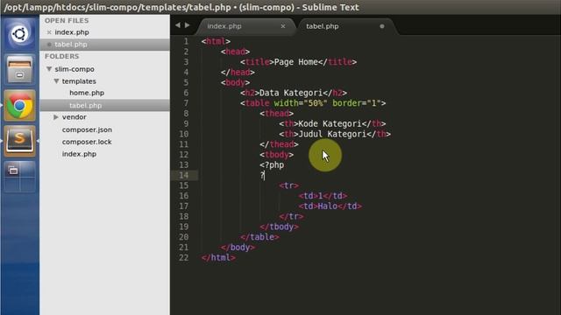The height and width of the screenshot is (315, 561).
Task: Click line number 14 in the gutter
Action: (183, 175)
